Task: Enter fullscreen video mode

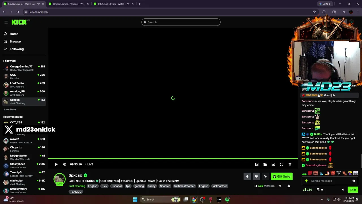Action: point(282,164)
